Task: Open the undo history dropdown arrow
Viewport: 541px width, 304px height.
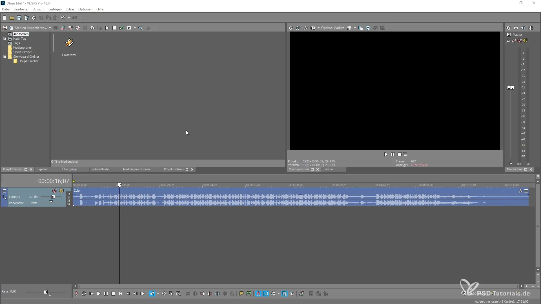Action: pos(69,18)
